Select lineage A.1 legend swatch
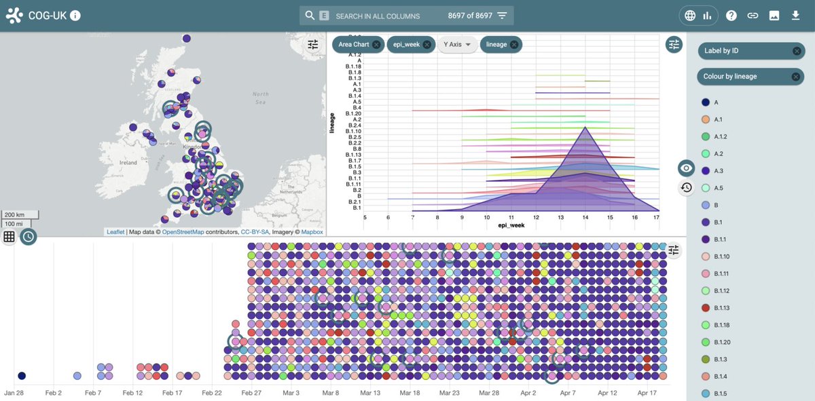This screenshot has height=401, width=815. coord(704,119)
